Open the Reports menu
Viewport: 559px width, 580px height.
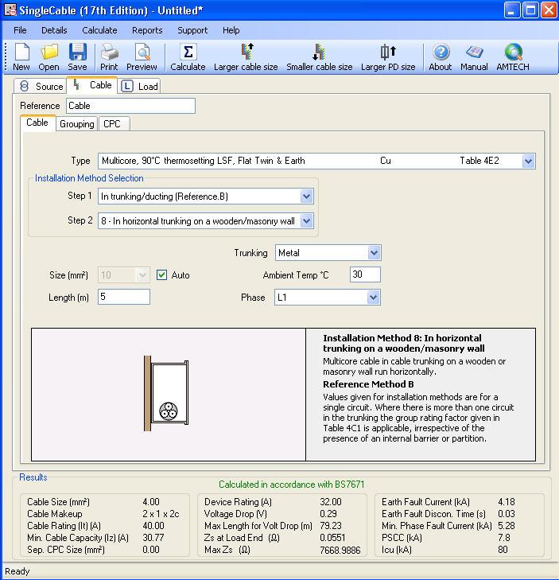click(147, 30)
